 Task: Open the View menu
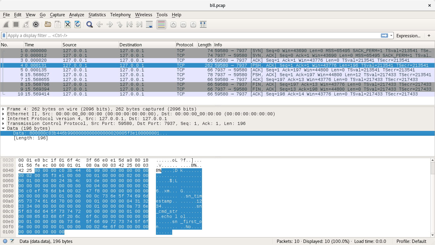(30, 15)
